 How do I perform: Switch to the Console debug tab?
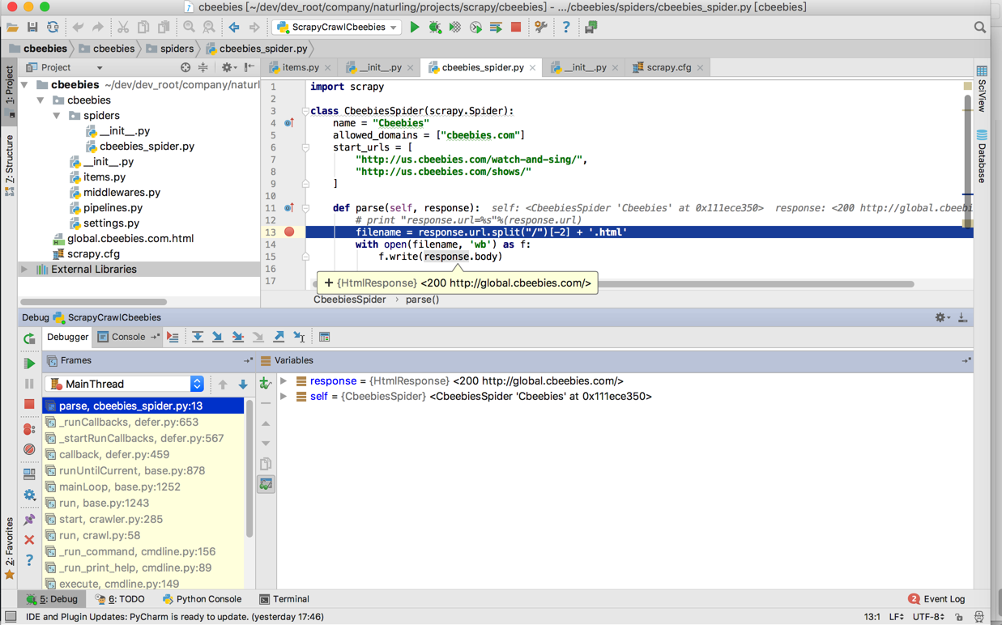coord(127,337)
